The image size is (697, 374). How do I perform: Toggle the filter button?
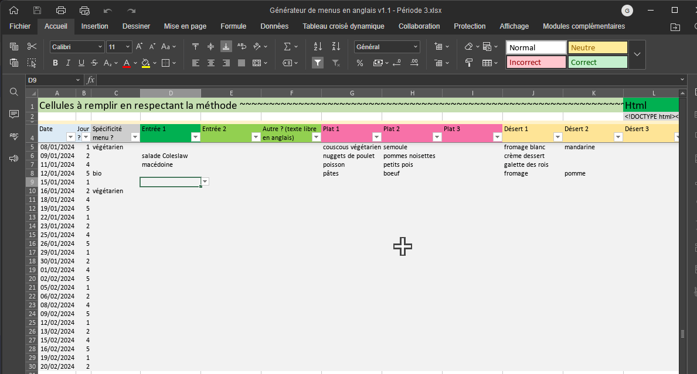click(318, 63)
